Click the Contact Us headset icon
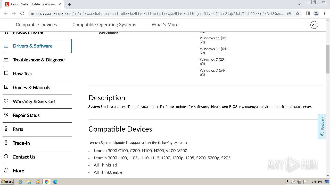Image resolution: width=330 pixels, height=185 pixels. pyautogui.click(x=6, y=157)
